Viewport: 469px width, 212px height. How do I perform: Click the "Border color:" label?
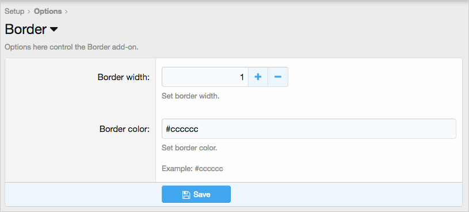[x=125, y=129]
